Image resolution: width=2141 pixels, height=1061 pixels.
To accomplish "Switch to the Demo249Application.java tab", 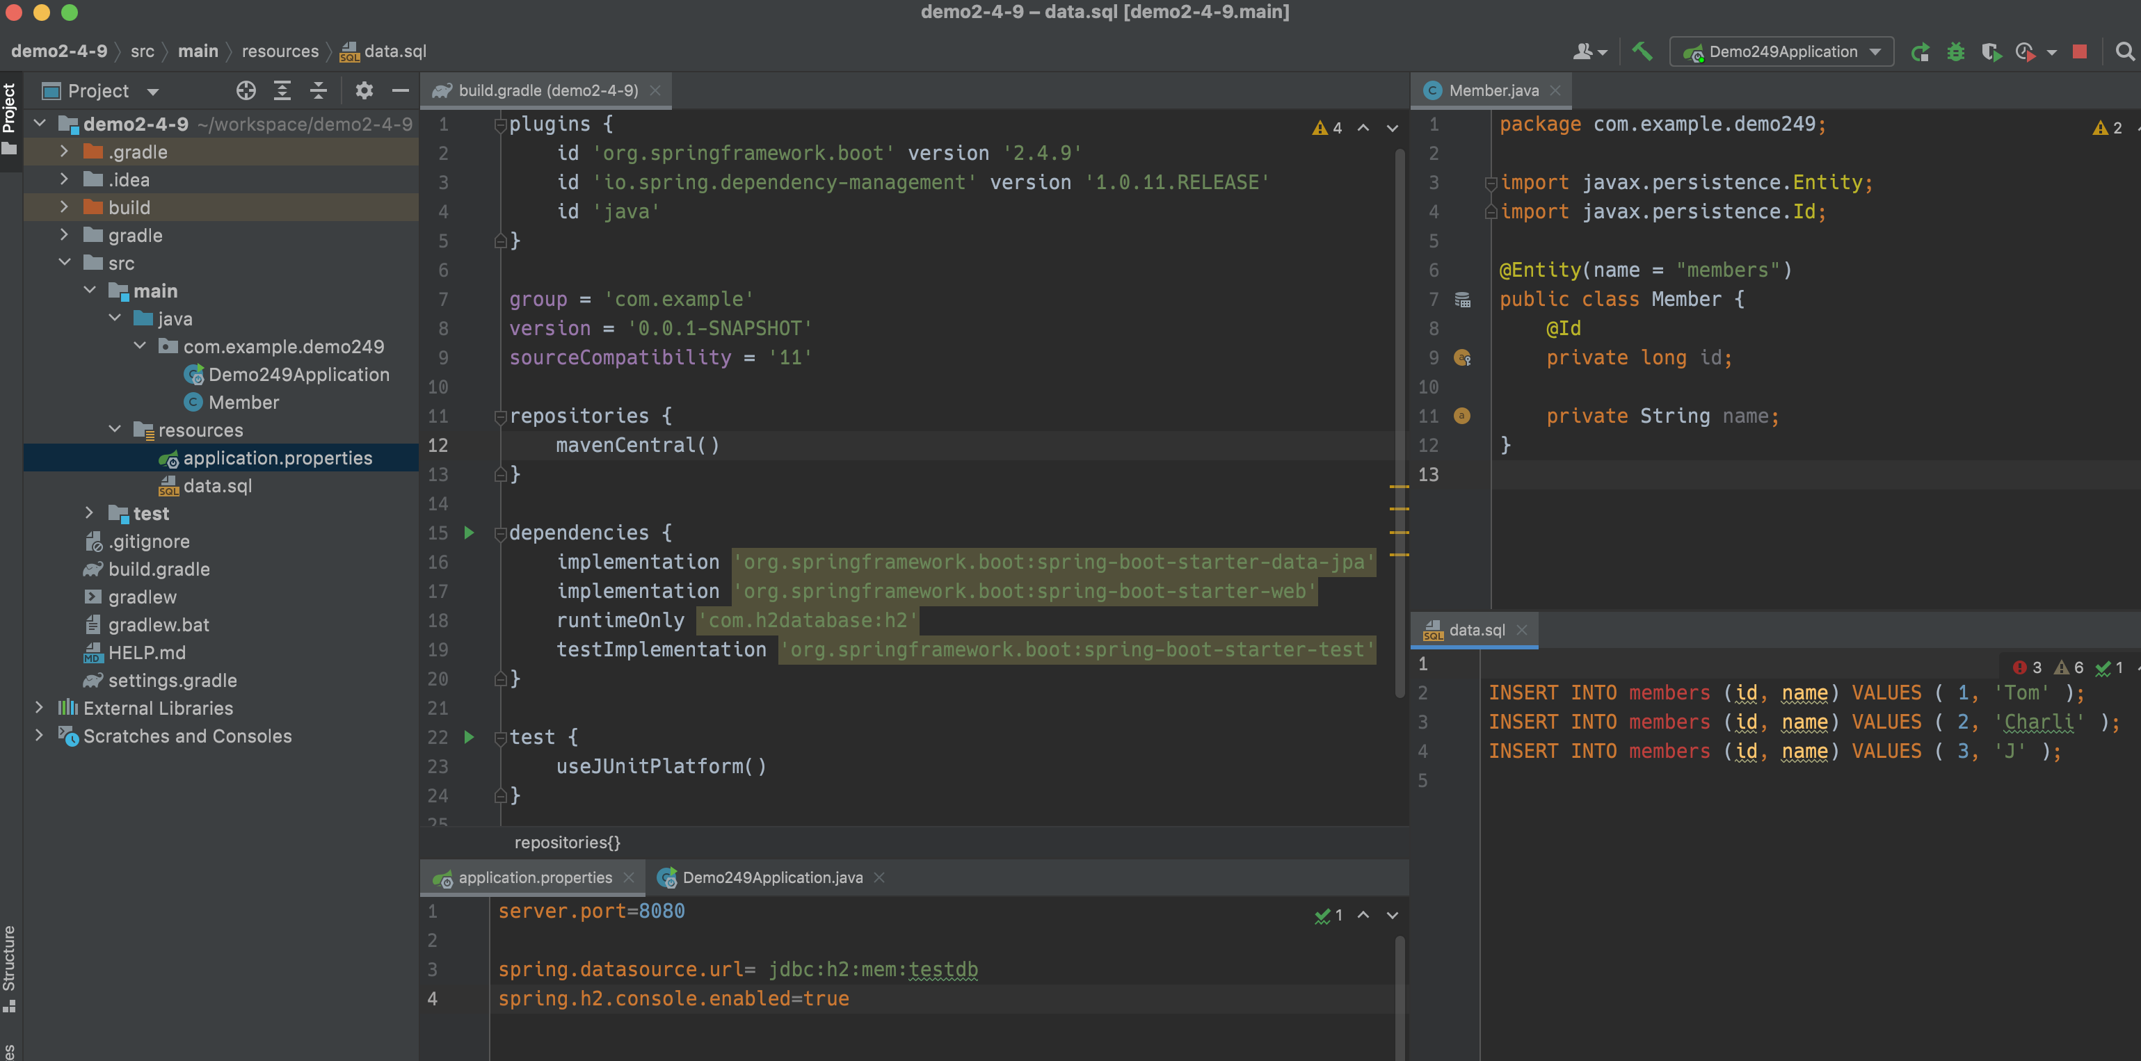I will click(x=771, y=877).
